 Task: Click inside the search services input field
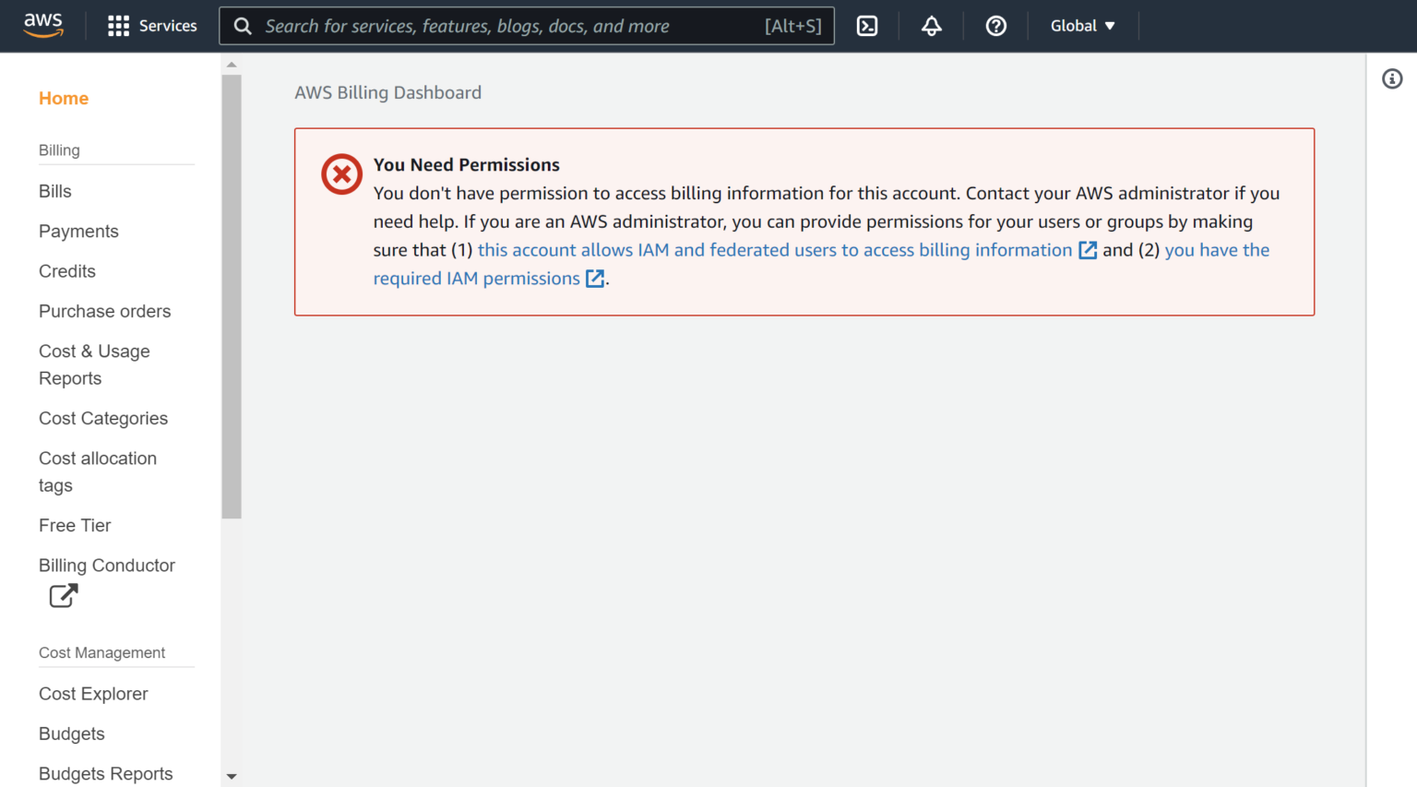(526, 25)
